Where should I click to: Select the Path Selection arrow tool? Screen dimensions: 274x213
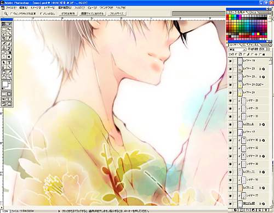coord(4,63)
